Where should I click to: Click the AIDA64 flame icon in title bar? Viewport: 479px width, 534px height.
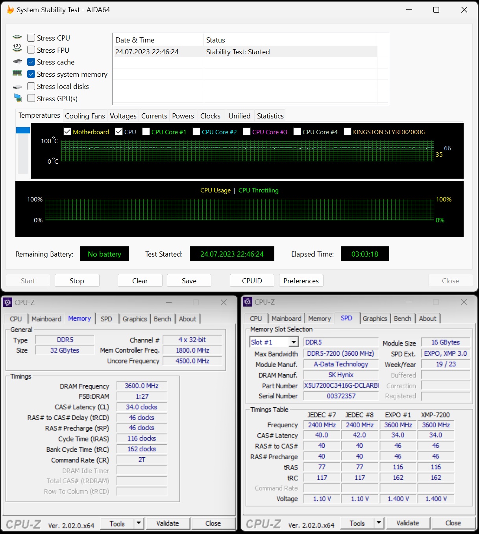click(10, 9)
